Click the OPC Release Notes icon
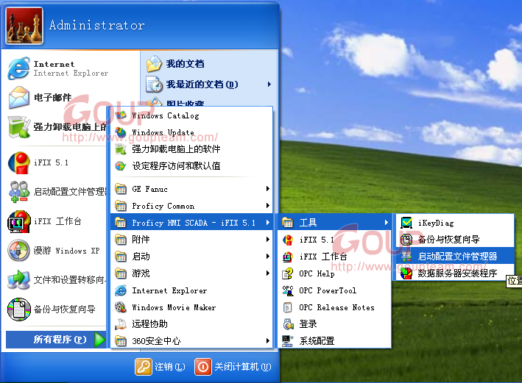 [x=288, y=307]
